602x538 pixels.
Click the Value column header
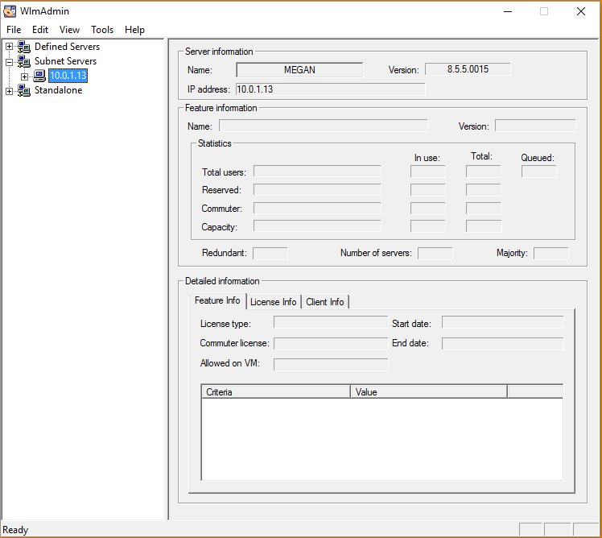tap(429, 391)
